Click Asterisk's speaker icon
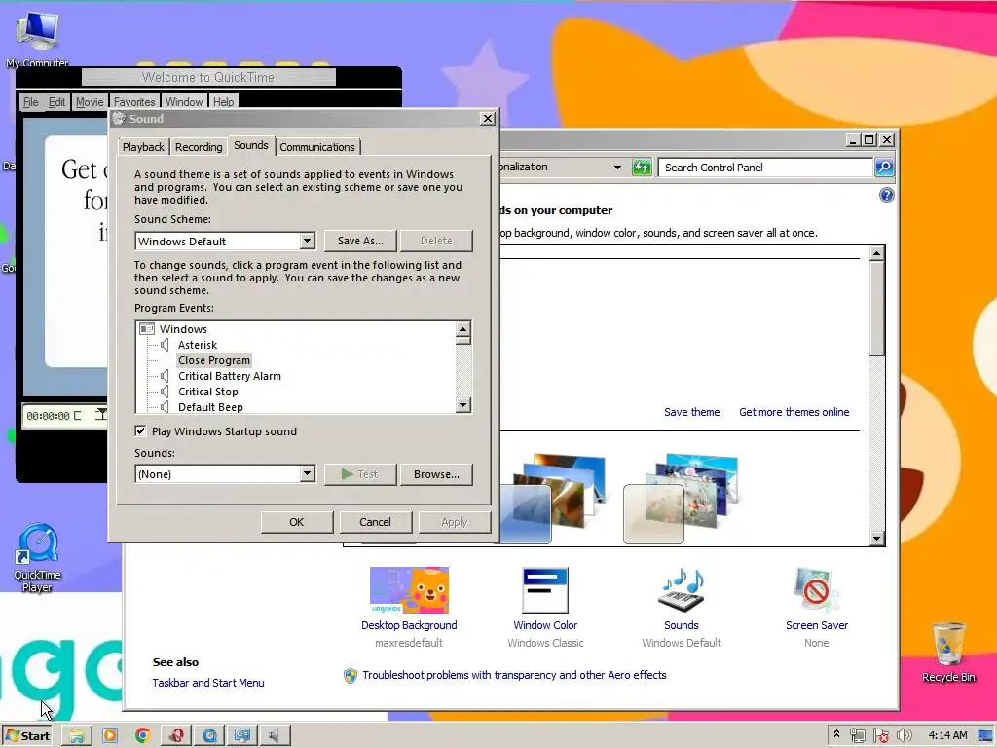The width and height of the screenshot is (997, 748). (165, 345)
